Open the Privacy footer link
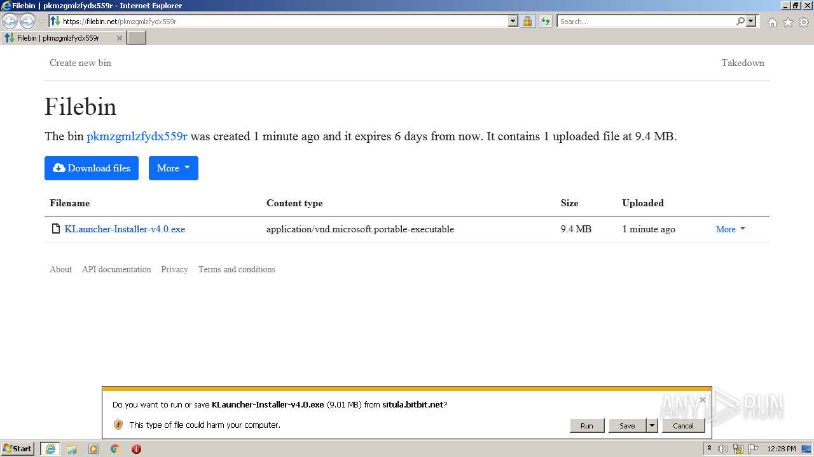The height and width of the screenshot is (457, 814). (x=174, y=269)
